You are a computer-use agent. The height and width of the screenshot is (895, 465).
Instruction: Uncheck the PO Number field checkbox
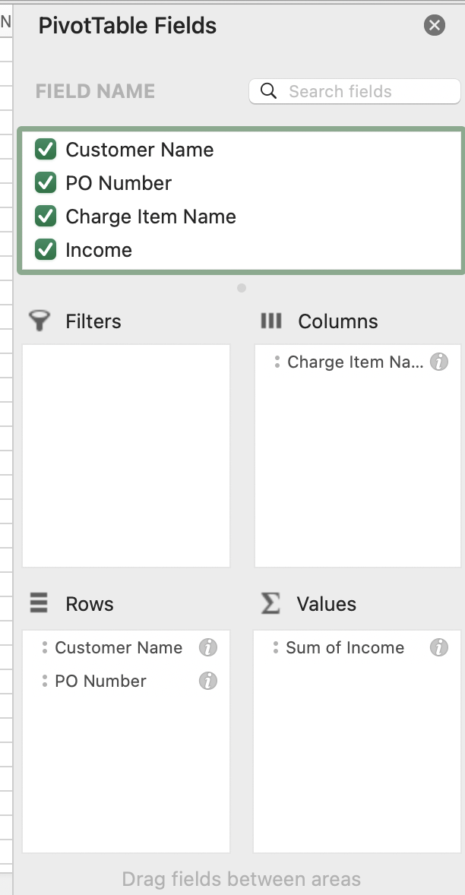[46, 183]
